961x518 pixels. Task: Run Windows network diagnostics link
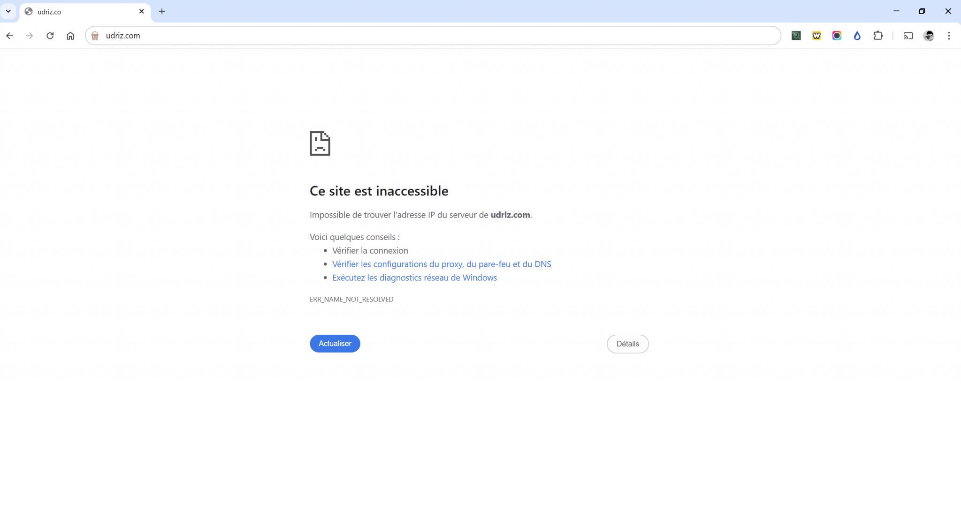coord(414,278)
